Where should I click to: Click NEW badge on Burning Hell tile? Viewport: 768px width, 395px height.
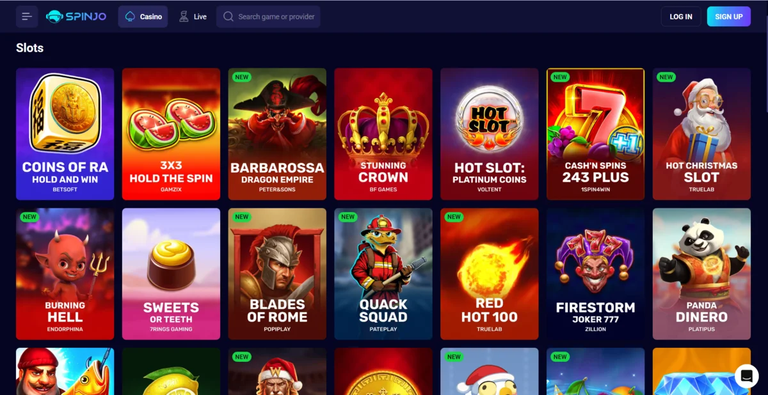(x=29, y=217)
